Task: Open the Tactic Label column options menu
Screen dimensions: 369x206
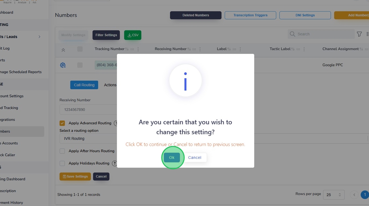Action: [x=303, y=49]
